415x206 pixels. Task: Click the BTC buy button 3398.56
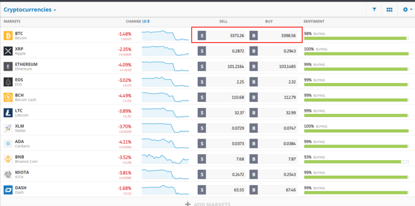tap(273, 36)
